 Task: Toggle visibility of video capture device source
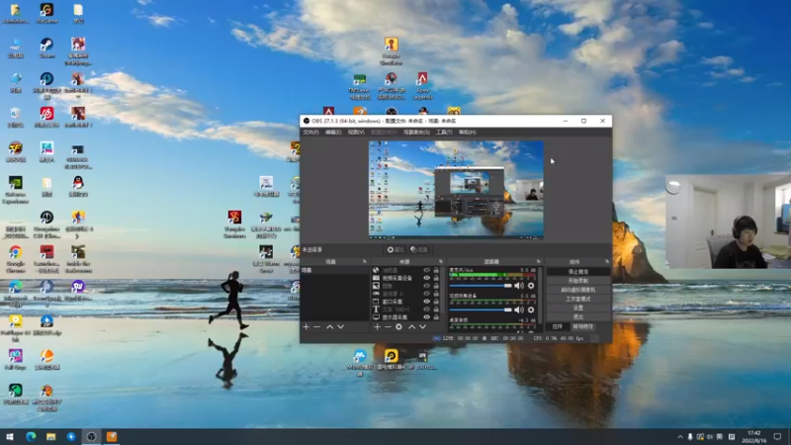pos(427,278)
